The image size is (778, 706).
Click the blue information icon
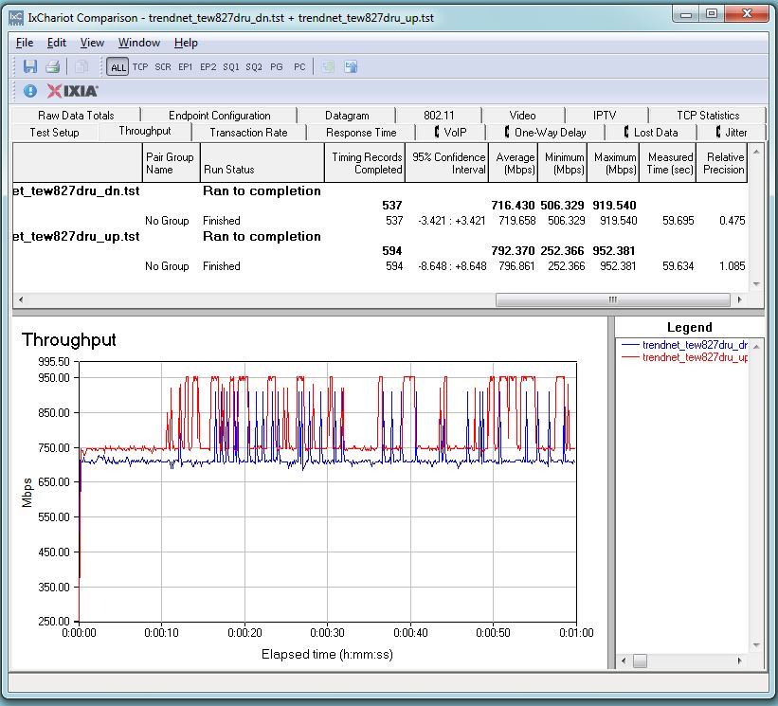click(x=30, y=91)
